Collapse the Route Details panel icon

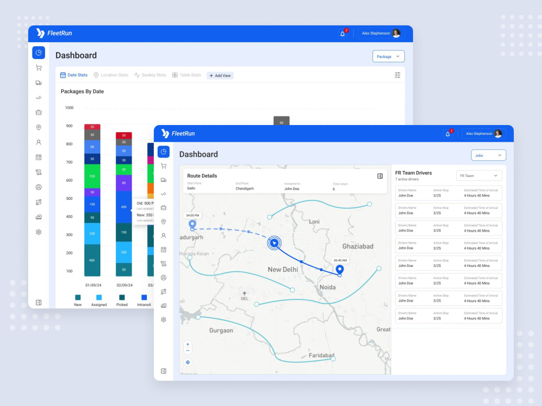click(380, 176)
